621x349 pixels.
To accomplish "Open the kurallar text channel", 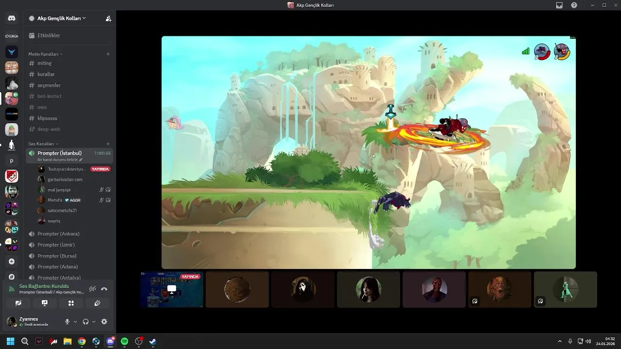I will [x=69, y=74].
